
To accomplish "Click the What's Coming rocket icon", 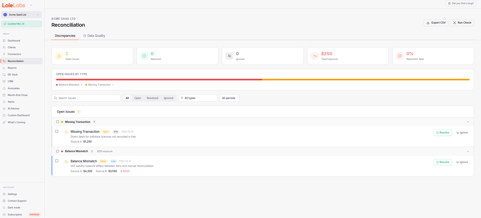I will [4, 122].
